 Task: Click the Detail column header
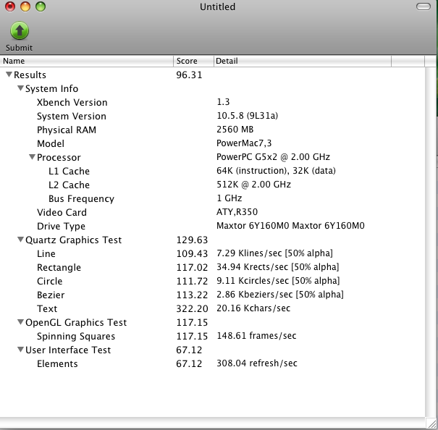coord(303,61)
